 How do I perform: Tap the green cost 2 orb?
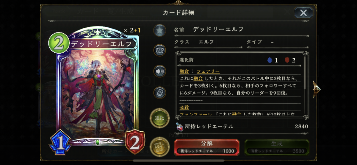point(59,43)
